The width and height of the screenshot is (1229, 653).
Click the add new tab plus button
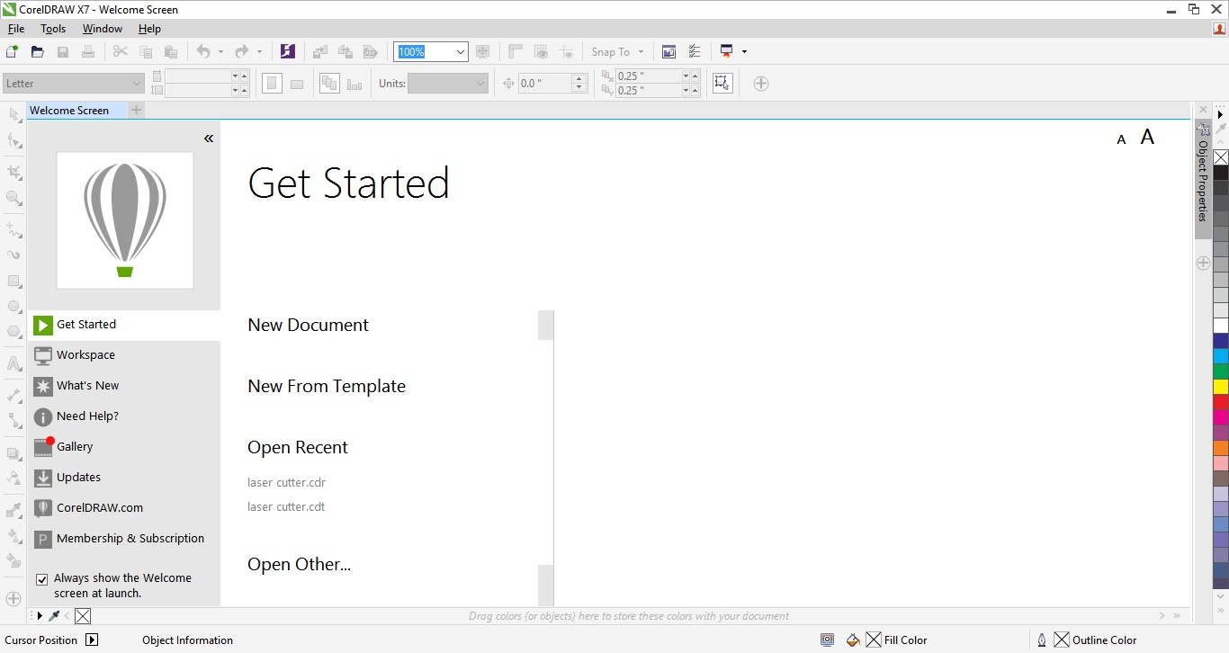[136, 111]
